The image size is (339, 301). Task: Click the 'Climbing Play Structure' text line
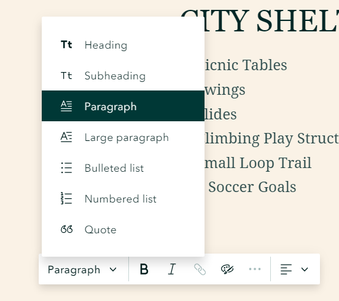(x=271, y=138)
